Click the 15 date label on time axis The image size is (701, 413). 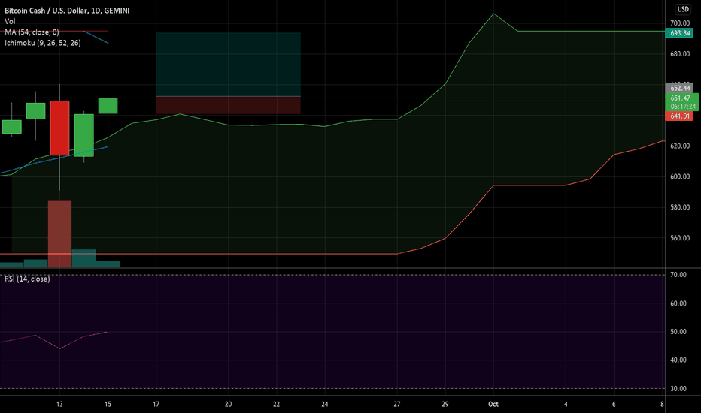[x=108, y=404]
